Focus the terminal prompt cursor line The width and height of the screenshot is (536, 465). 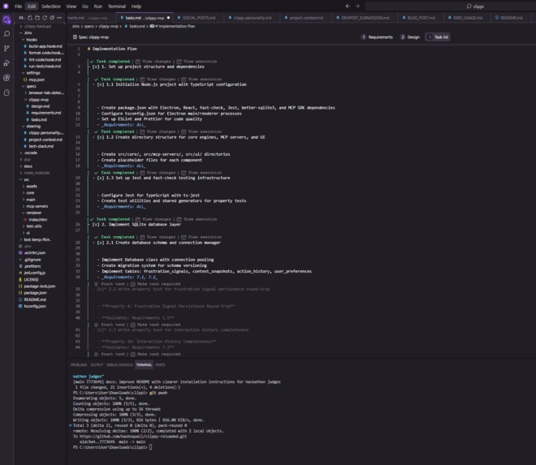[150, 447]
